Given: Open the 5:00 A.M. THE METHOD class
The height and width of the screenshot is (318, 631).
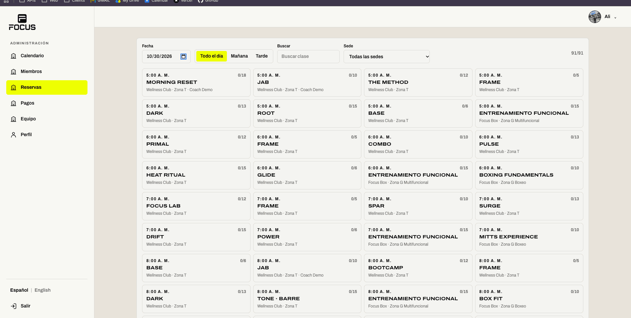Looking at the screenshot, I should coord(418,83).
